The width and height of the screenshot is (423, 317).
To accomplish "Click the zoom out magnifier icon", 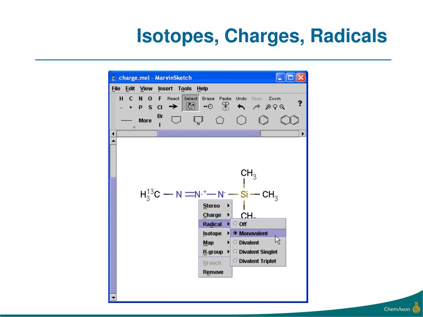I will click(282, 107).
